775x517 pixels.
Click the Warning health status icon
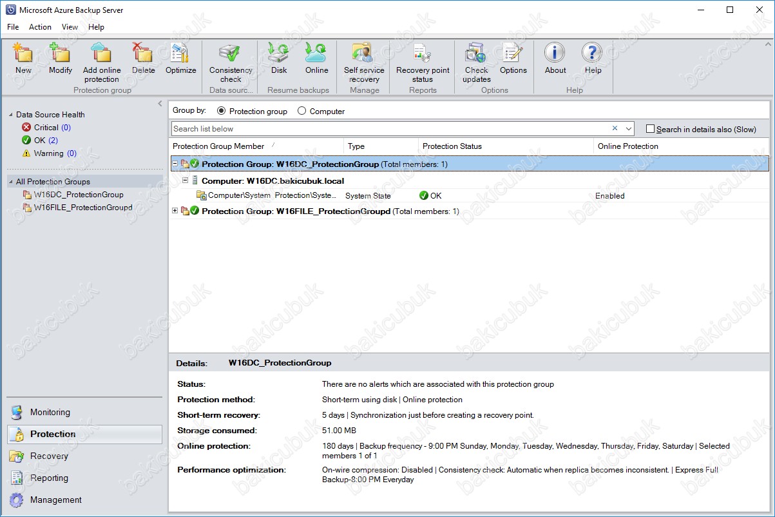click(x=26, y=153)
